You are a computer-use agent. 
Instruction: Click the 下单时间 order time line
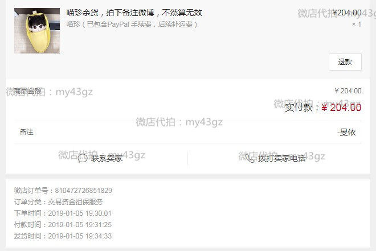point(63,213)
